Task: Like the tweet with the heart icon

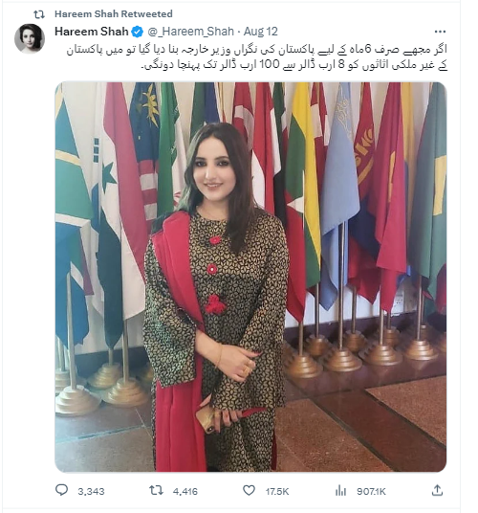Action: tap(249, 490)
